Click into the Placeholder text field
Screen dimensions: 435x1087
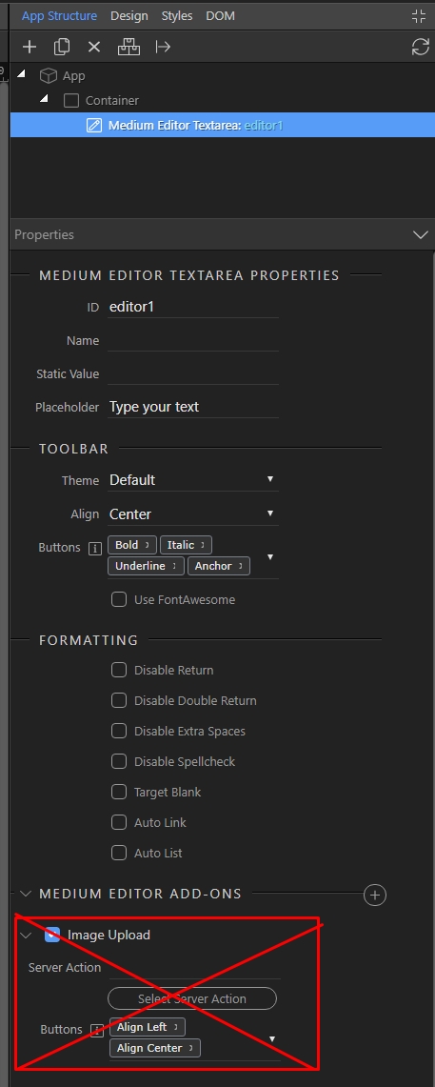click(193, 407)
